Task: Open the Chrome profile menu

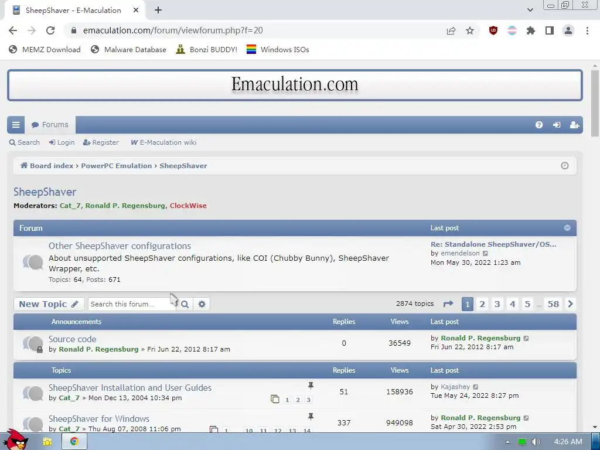Action: tap(568, 30)
